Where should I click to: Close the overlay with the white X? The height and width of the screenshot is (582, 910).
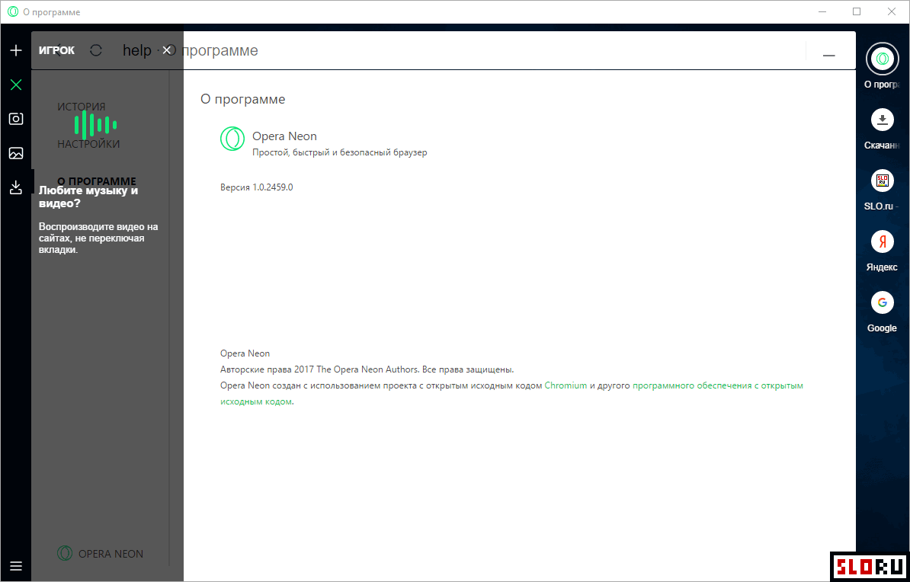[x=167, y=50]
